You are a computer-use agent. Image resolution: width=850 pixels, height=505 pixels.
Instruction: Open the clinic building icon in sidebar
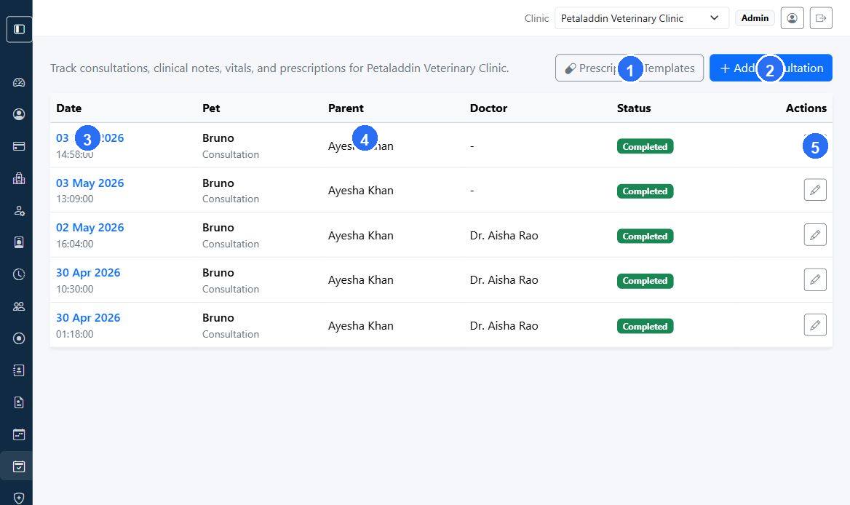pyautogui.click(x=19, y=178)
